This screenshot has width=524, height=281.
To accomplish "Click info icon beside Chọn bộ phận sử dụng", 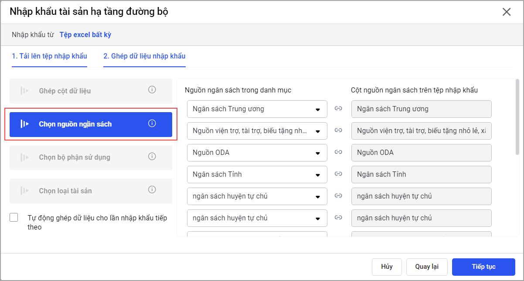I will click(152, 157).
